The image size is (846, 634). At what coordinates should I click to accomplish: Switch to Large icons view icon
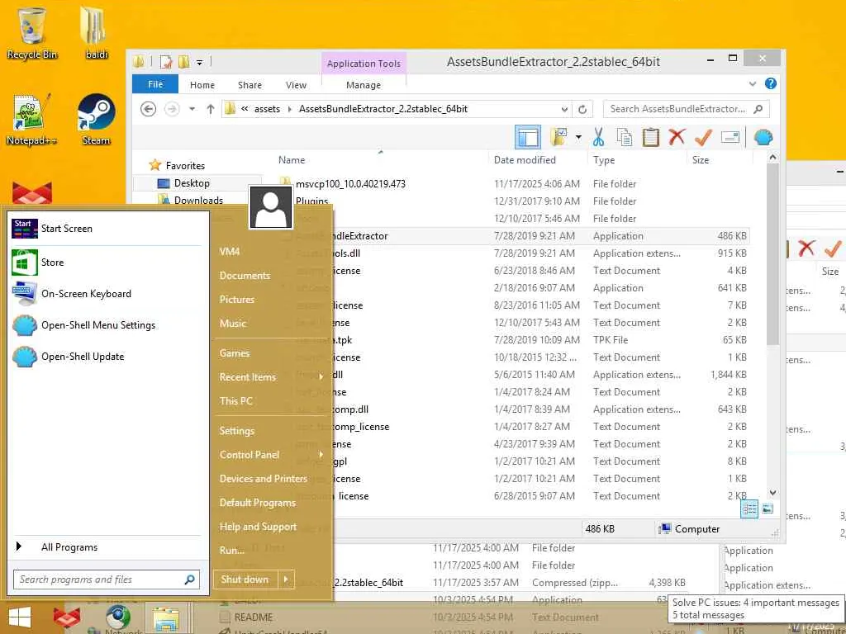[x=768, y=509]
